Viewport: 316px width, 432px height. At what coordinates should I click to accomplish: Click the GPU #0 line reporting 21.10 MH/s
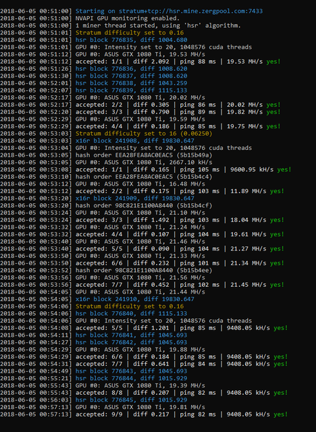[103, 213]
